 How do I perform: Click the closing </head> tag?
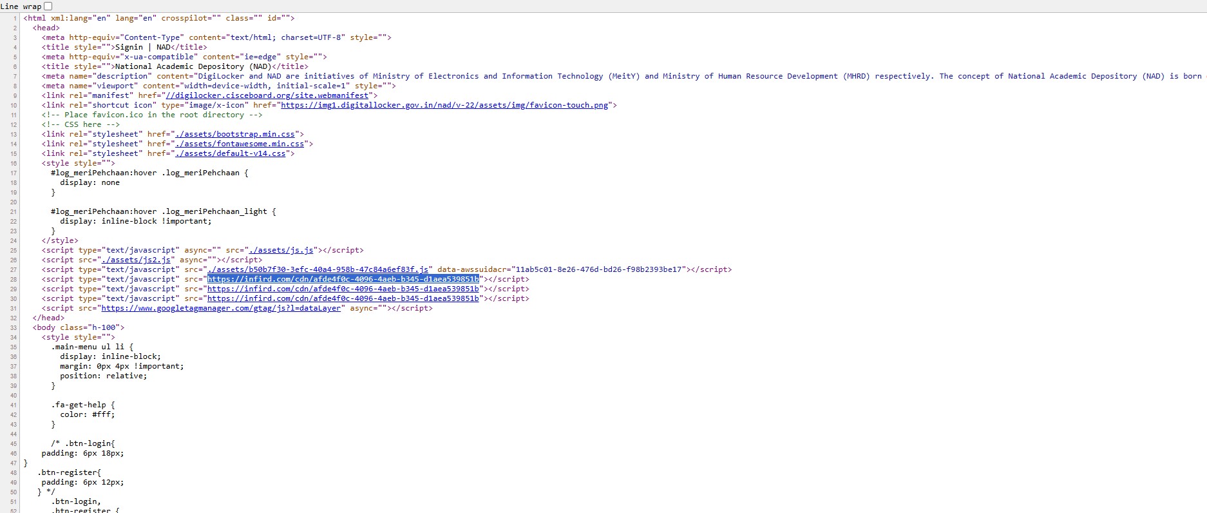49,318
